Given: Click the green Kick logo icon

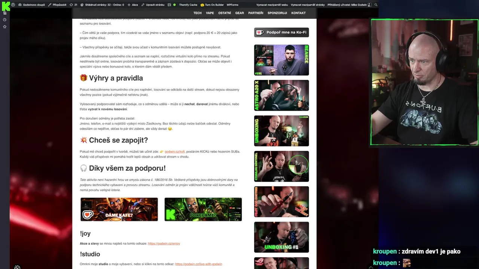Looking at the screenshot, I should (6, 6).
